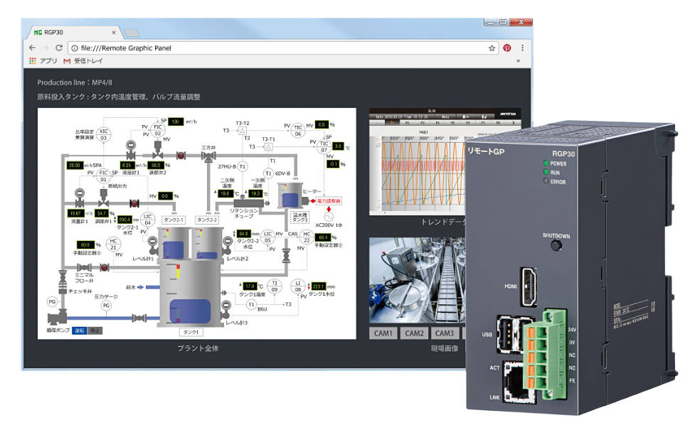Go back with the browser back arrow
The height and width of the screenshot is (435, 690).
(32, 48)
